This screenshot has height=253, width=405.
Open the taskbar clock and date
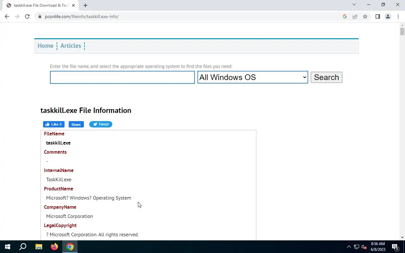click(x=378, y=247)
